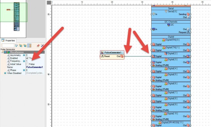Click the Digital[8] Out pin icon
The height and width of the screenshot is (127, 211).
(x=188, y=101)
